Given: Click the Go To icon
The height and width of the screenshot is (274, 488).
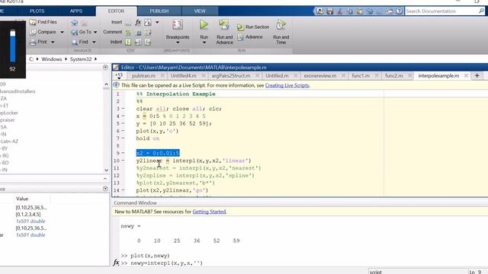Looking at the screenshot, I should pyautogui.click(x=75, y=32).
